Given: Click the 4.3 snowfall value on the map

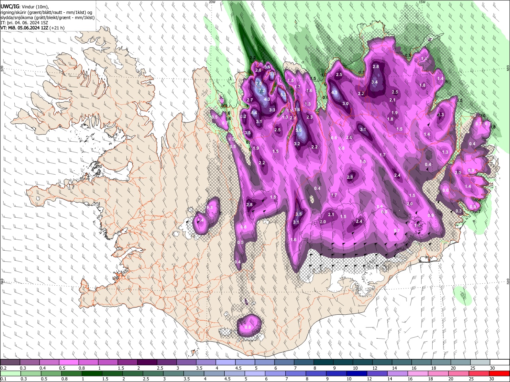Looking at the screenshot, I should [267, 99].
